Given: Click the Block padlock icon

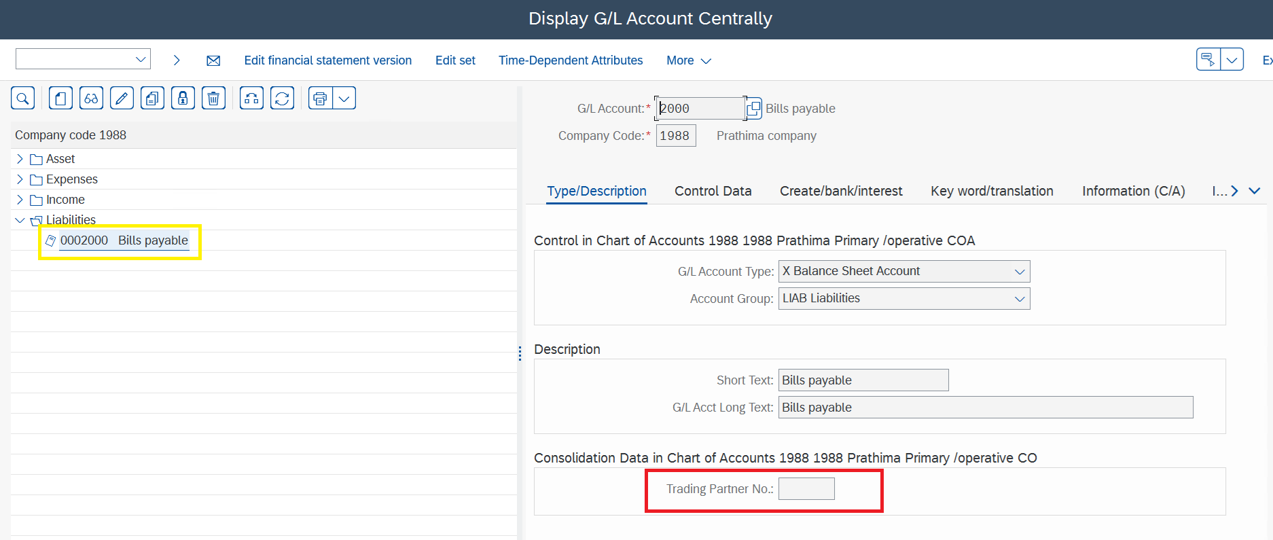Looking at the screenshot, I should click(x=183, y=98).
